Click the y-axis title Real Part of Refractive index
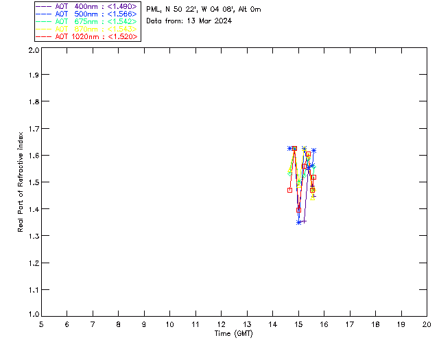Viewport: 439px width, 351px height. coord(20,182)
